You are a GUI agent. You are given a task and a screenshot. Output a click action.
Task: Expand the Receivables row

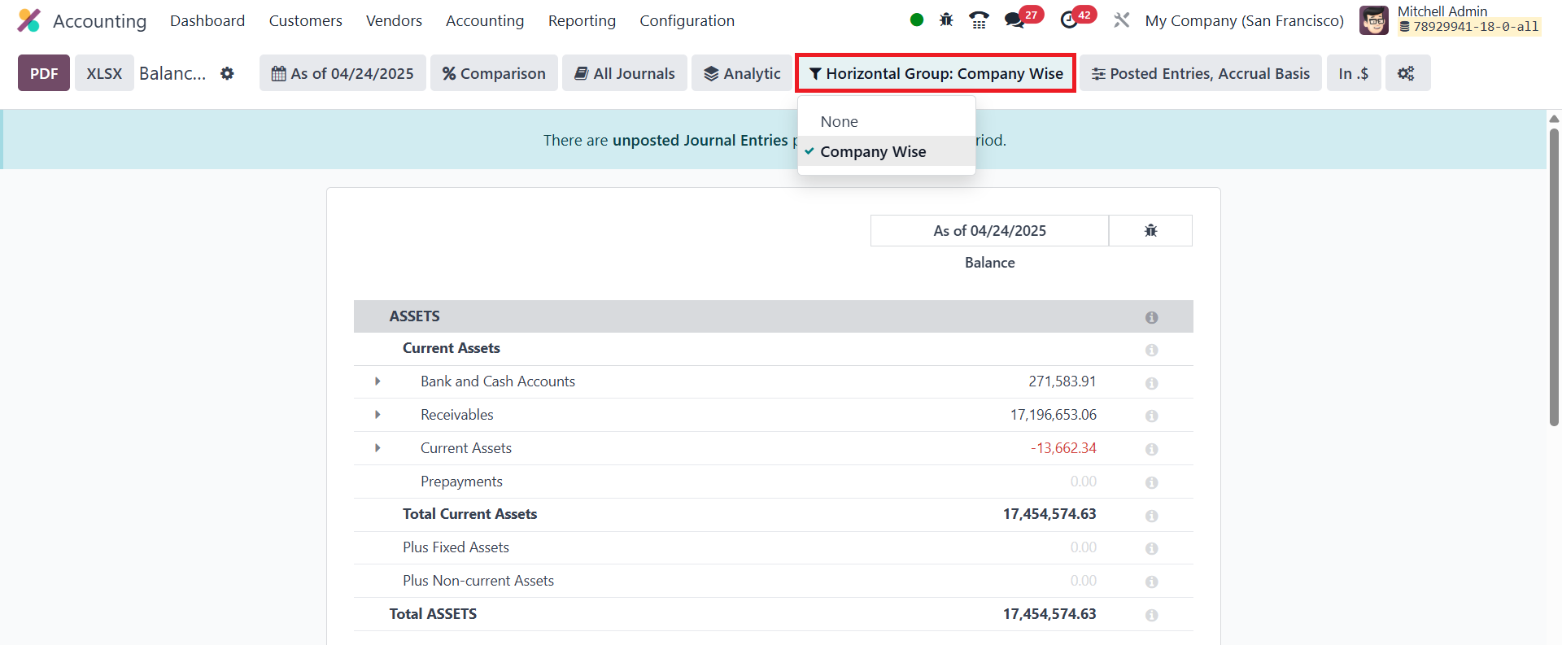(377, 415)
